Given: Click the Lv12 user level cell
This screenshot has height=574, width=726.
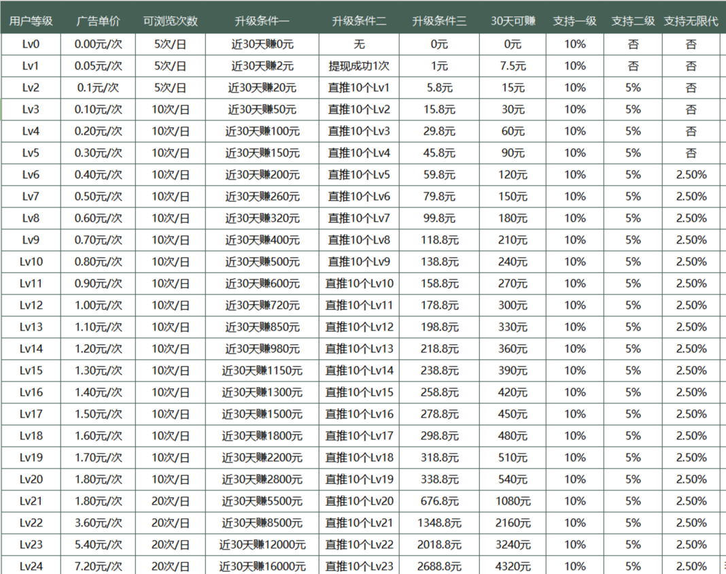Looking at the screenshot, I should [x=31, y=305].
